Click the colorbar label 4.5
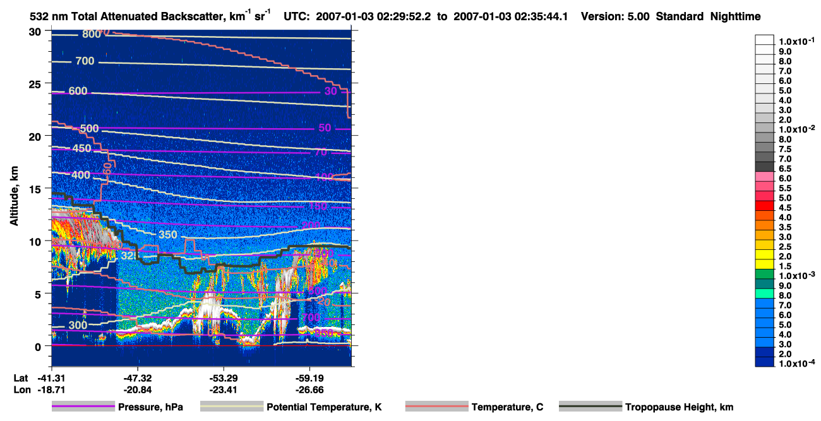The height and width of the screenshot is (421, 821). tap(785, 208)
